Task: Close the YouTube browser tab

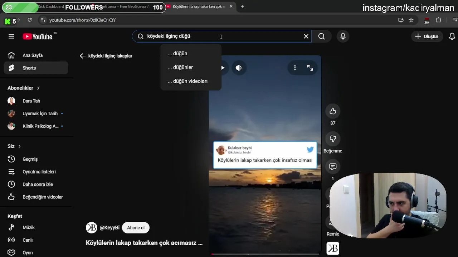Action: (231, 6)
